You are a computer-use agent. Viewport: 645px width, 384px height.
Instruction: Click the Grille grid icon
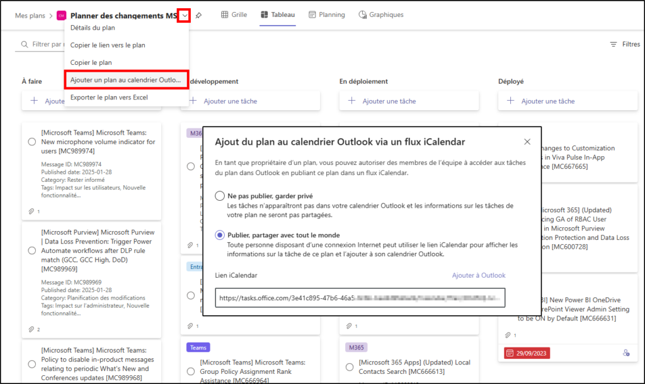click(225, 15)
